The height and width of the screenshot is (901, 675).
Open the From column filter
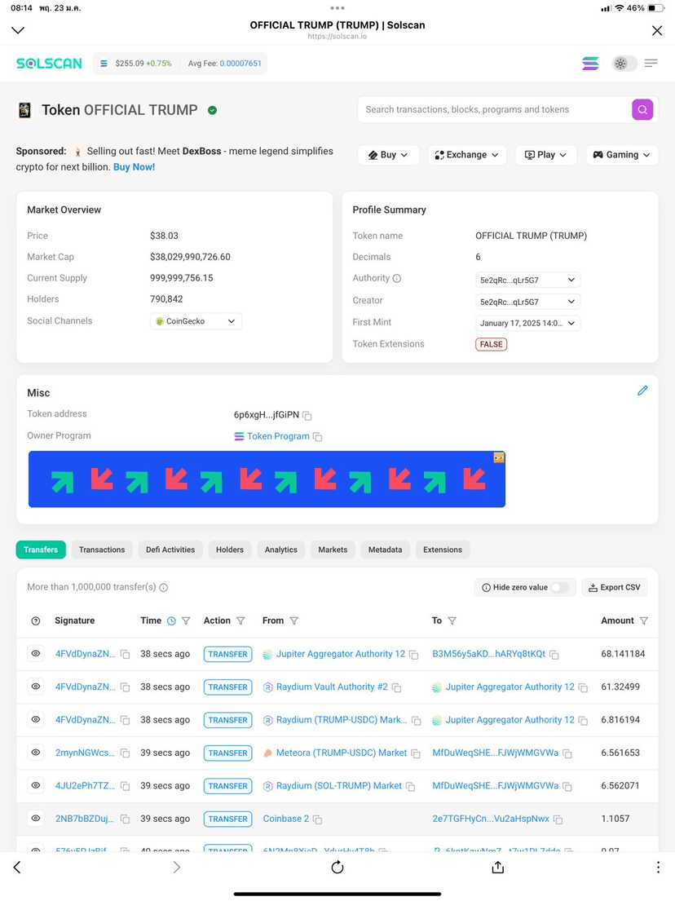click(294, 621)
